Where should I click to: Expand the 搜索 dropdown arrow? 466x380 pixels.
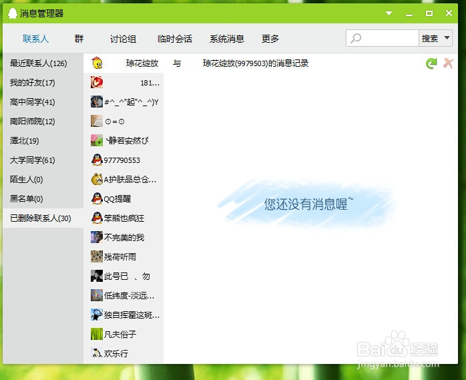(x=447, y=38)
